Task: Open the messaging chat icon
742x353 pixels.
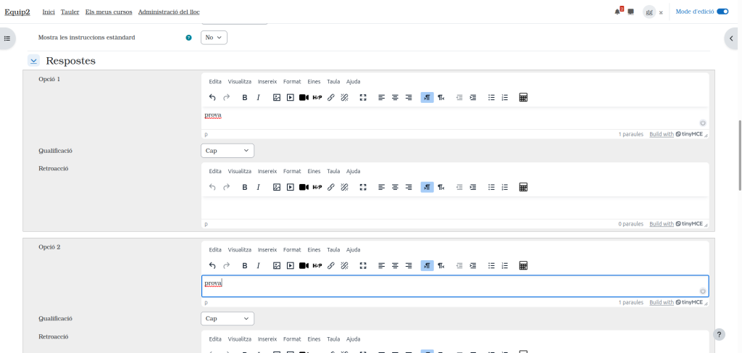Action: tap(630, 12)
